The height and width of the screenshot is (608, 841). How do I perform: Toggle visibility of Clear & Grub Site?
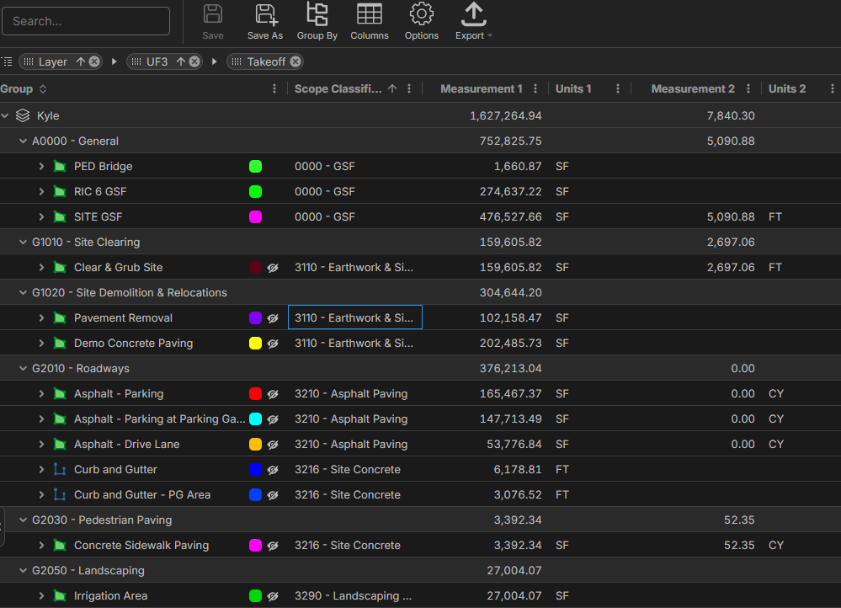pos(273,268)
